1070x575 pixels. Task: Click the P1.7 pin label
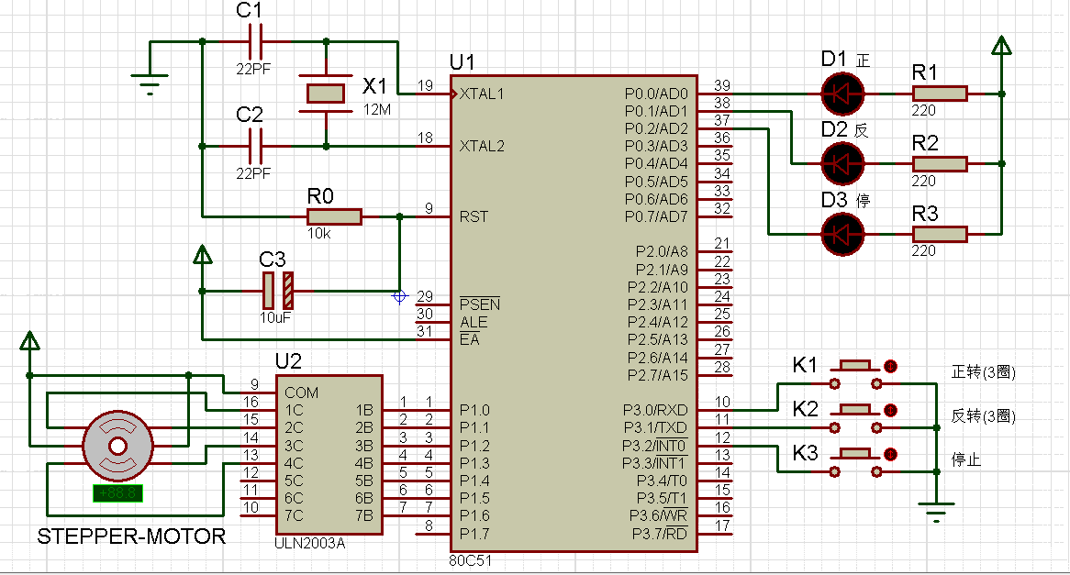tap(474, 534)
